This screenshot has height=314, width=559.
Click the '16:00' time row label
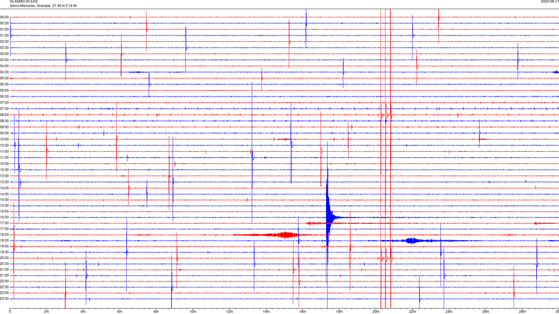click(x=5, y=212)
